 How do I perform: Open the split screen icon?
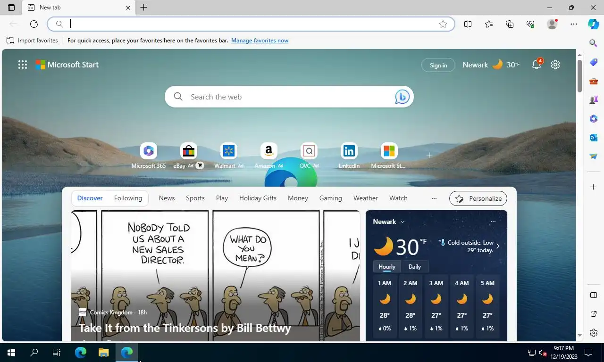(x=468, y=24)
